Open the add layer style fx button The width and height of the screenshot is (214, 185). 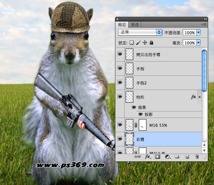coord(148,157)
